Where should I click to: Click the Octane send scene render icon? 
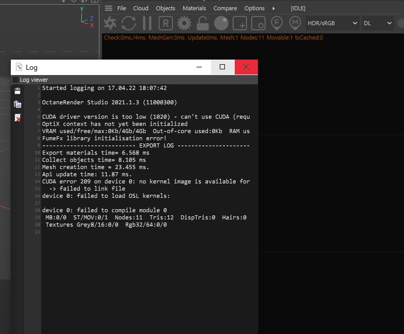tap(110, 23)
